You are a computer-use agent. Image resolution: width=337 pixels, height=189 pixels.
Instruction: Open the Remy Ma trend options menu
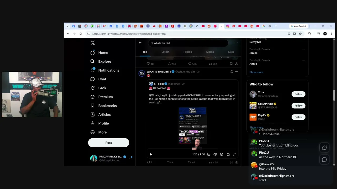point(304,39)
